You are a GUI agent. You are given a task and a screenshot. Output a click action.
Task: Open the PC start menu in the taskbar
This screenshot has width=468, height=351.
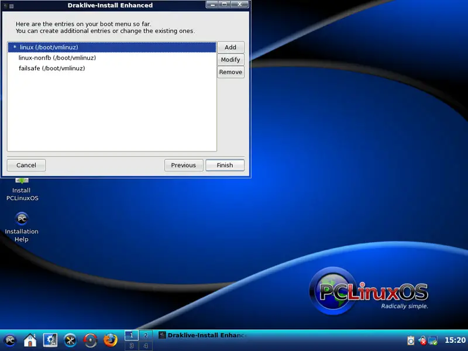tap(10, 340)
